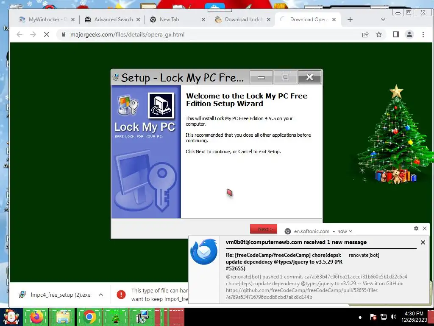Open the Santa Start button
Viewport: 434px width, 326px height.
pos(11,317)
